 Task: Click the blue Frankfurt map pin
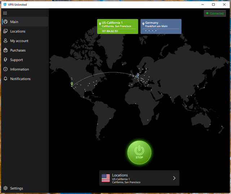tap(138, 75)
